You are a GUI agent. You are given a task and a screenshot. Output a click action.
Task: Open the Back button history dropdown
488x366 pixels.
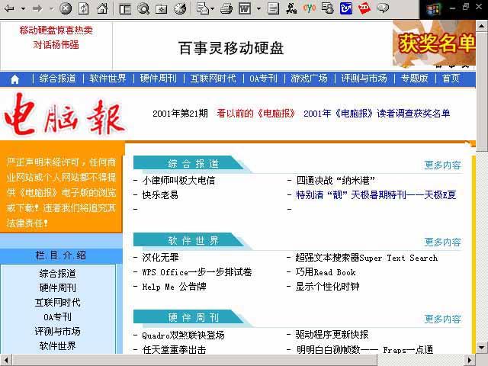pyautogui.click(x=23, y=8)
